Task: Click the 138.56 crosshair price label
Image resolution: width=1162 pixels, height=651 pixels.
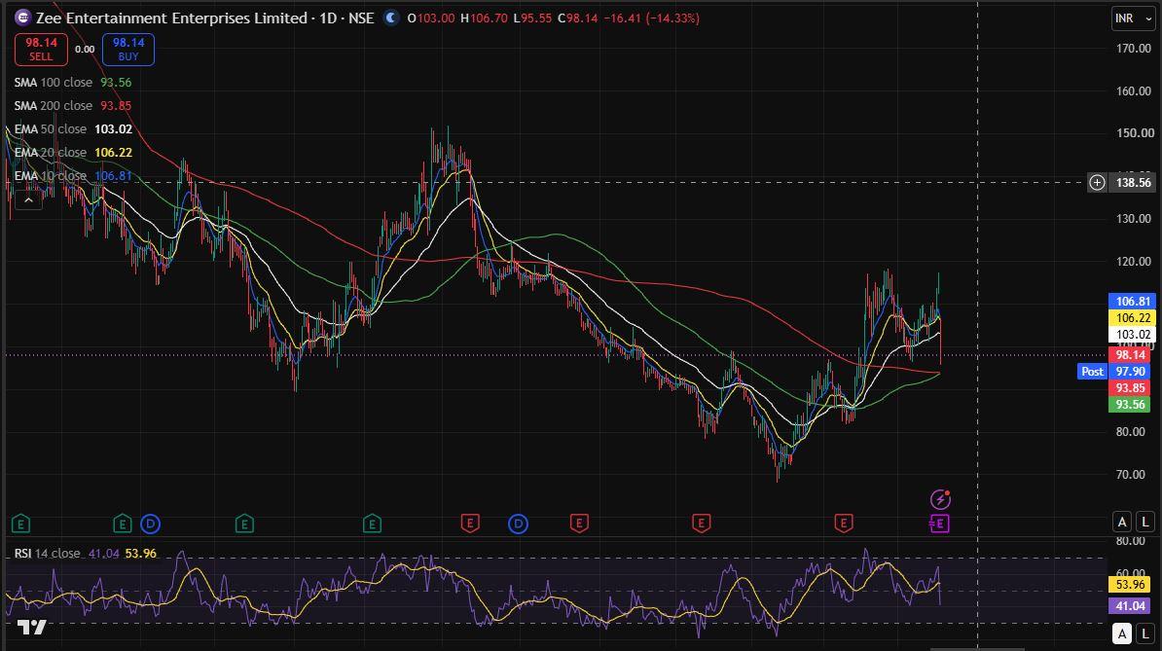Action: [x=1133, y=182]
